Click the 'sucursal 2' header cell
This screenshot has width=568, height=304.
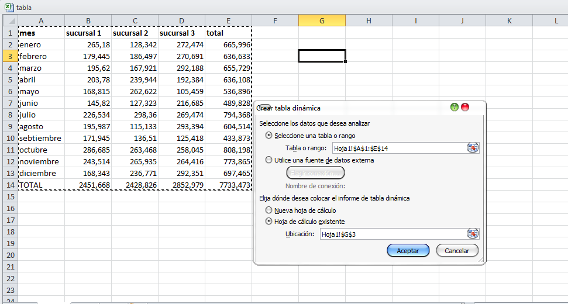point(135,33)
